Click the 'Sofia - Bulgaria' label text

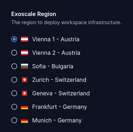tap(53, 67)
